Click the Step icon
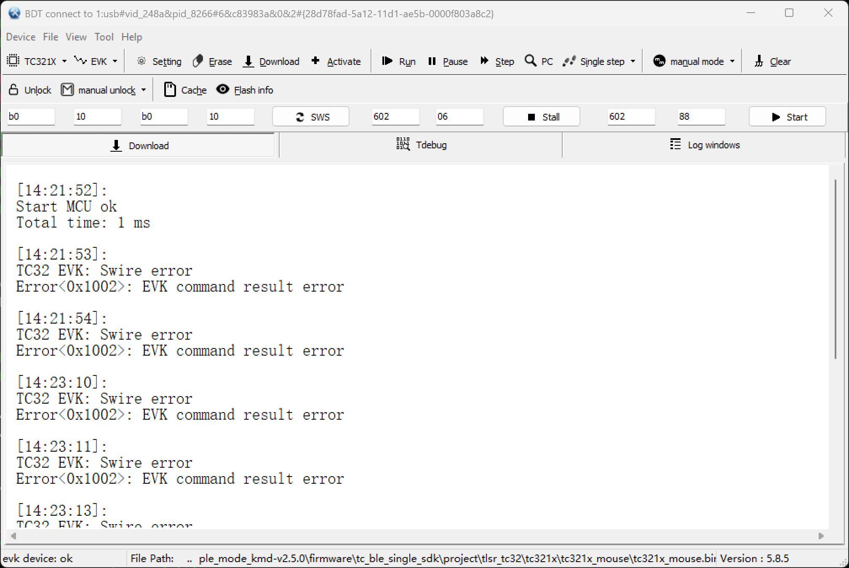 484,62
